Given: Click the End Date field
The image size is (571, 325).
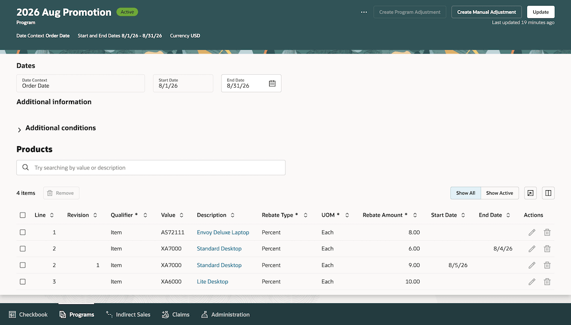Looking at the screenshot, I should click(x=251, y=83).
